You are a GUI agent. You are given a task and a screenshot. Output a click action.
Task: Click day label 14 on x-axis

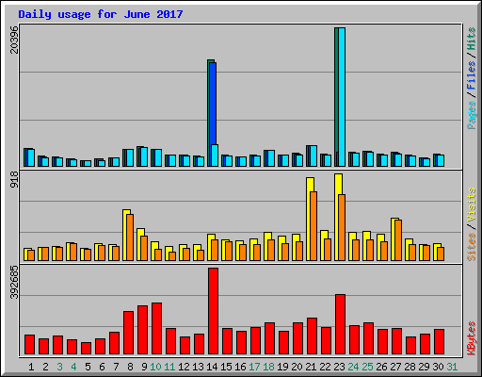click(x=212, y=367)
